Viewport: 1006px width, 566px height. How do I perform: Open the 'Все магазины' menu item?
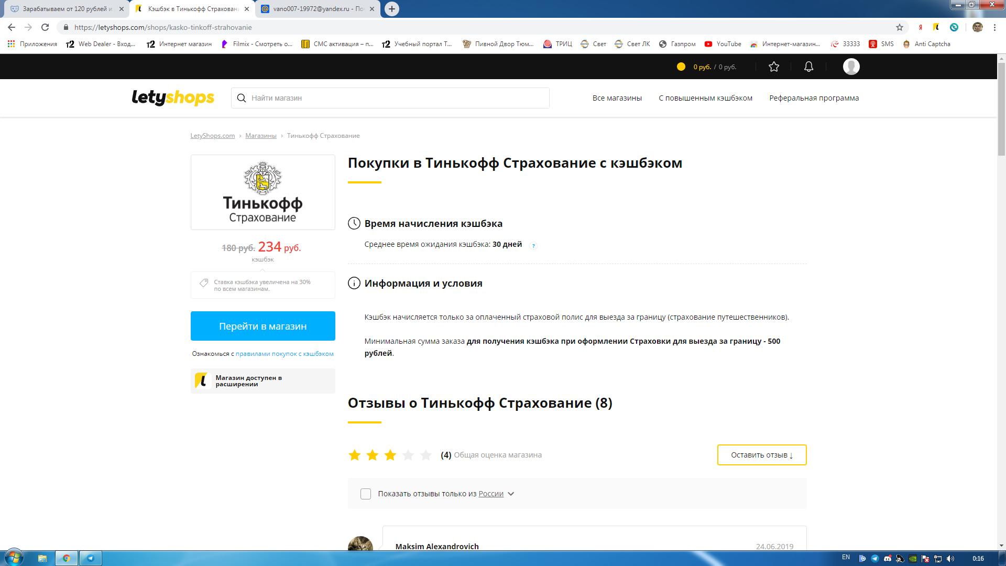coord(617,98)
